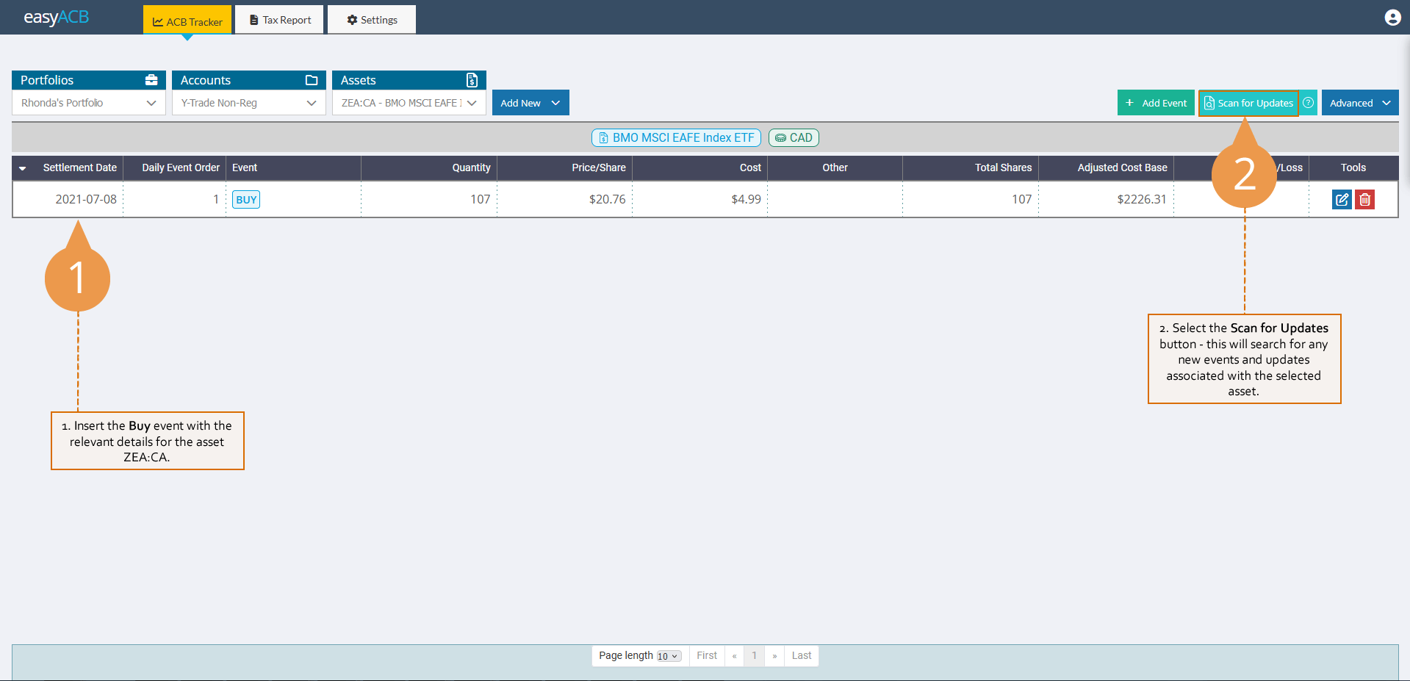
Task: Go to the Last page of results
Action: click(801, 655)
